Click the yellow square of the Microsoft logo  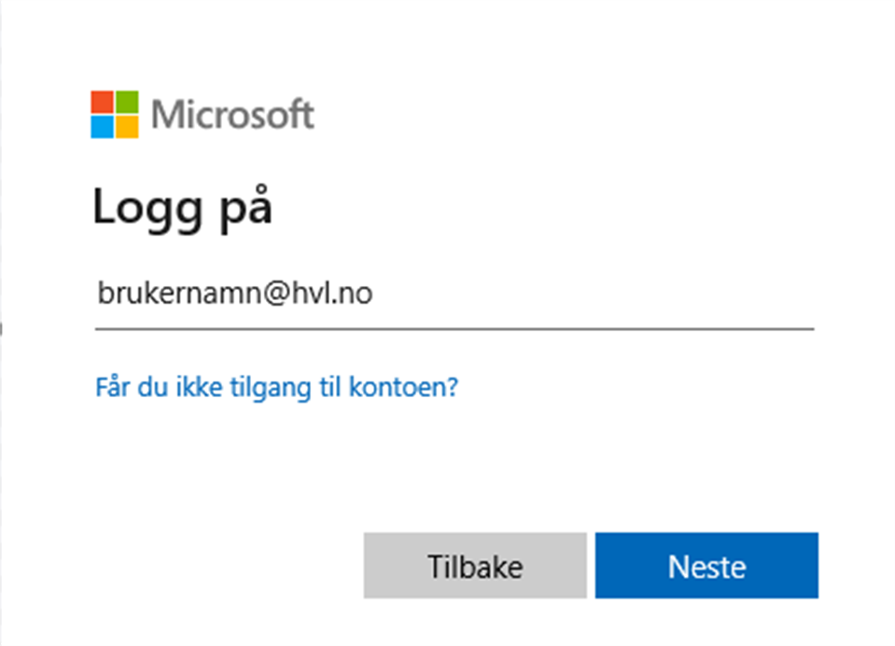[127, 127]
